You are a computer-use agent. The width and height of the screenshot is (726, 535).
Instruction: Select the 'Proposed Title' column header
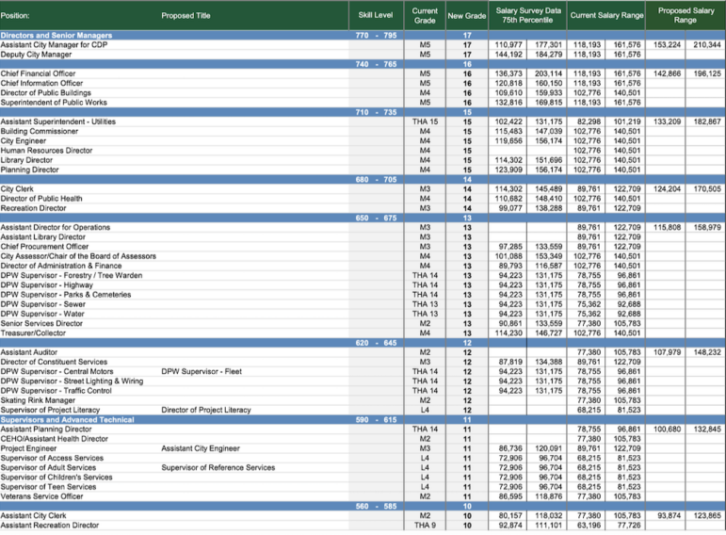[186, 16]
